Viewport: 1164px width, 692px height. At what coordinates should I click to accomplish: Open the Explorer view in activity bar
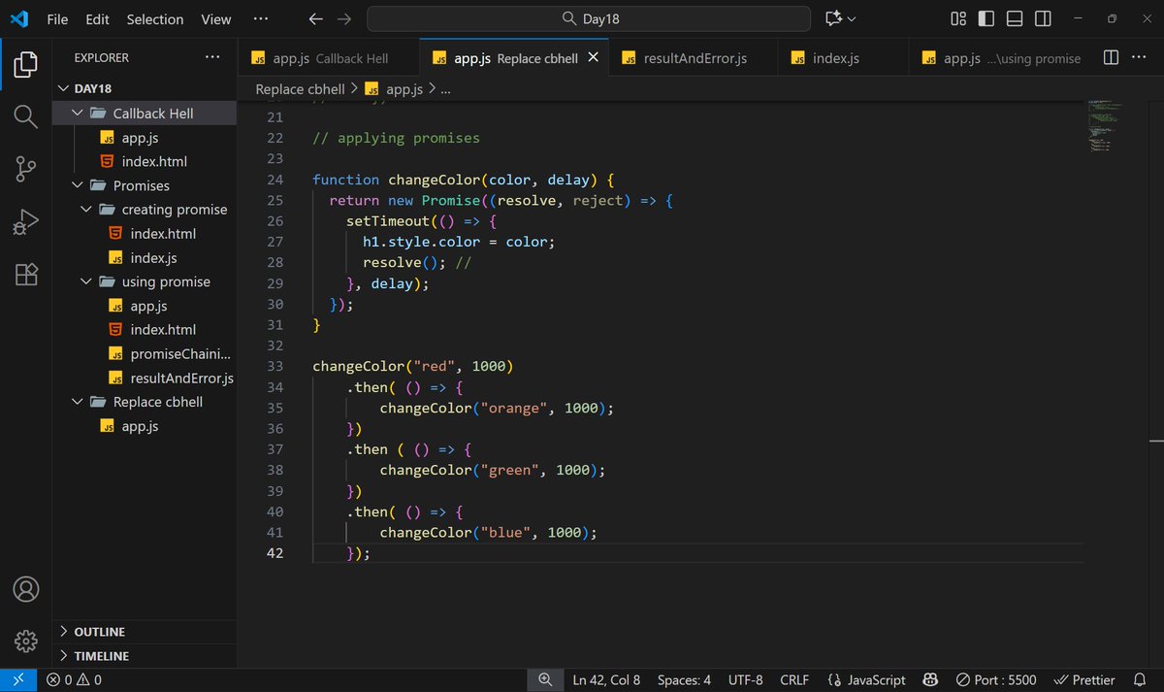tap(26, 66)
